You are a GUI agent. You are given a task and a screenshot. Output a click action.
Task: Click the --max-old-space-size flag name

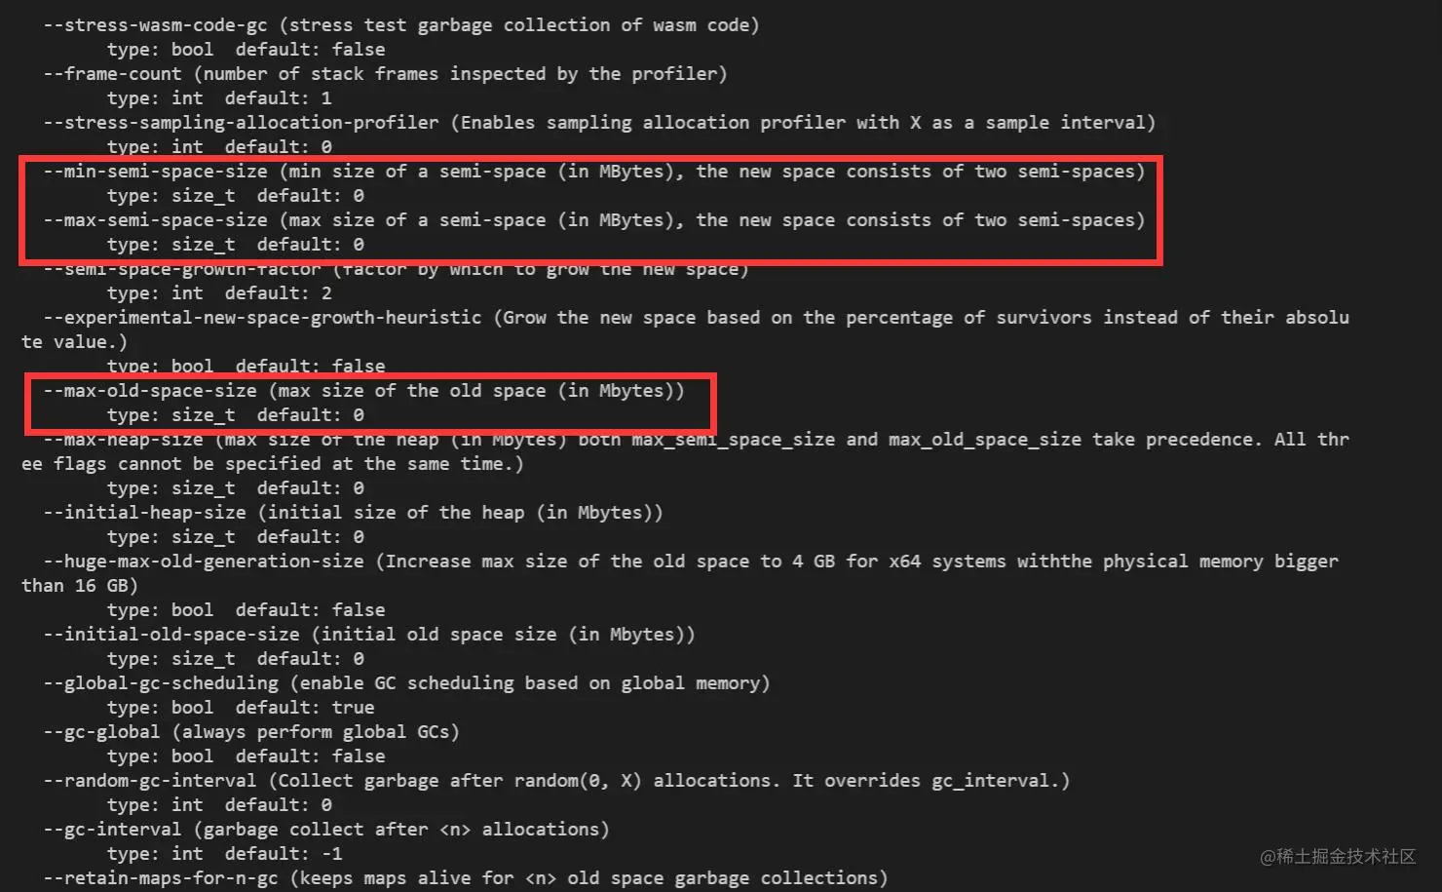pos(149,391)
